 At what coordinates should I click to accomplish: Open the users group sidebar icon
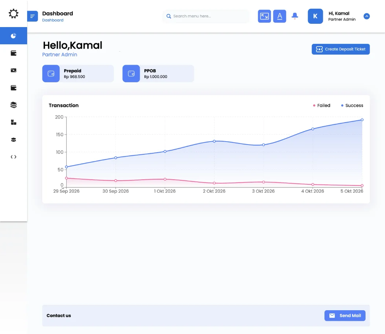pos(14,140)
